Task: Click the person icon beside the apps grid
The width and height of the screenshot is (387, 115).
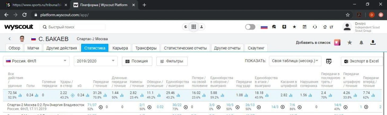Action: click(201, 27)
